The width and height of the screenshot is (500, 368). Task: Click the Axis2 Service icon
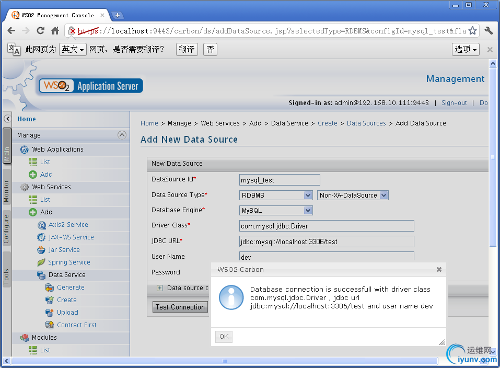(41, 225)
